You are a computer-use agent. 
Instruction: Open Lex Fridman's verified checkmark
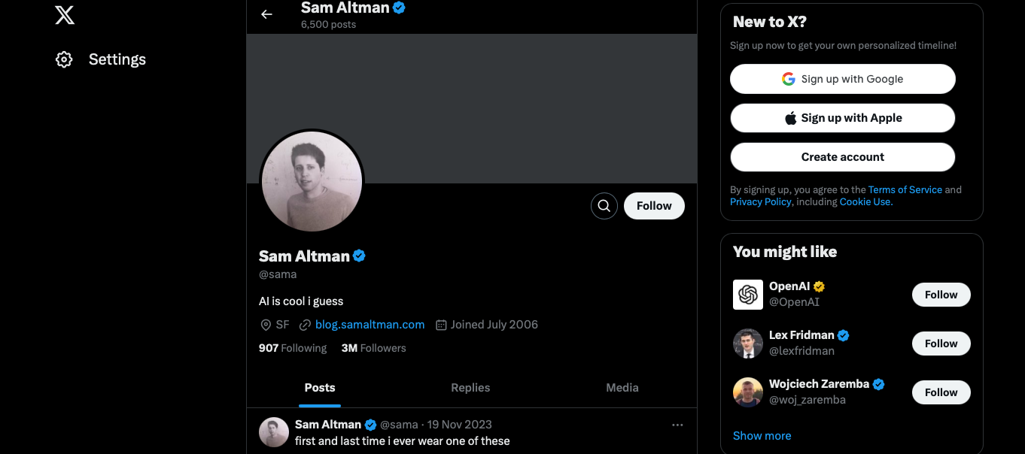click(x=842, y=334)
